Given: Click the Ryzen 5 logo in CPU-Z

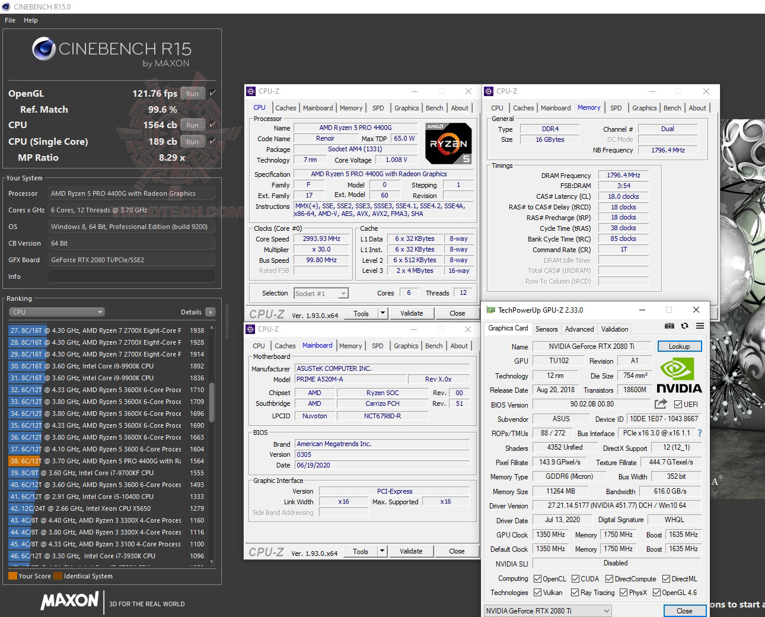Looking at the screenshot, I should [x=449, y=142].
